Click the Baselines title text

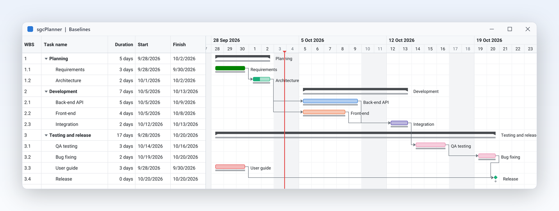[x=79, y=29]
